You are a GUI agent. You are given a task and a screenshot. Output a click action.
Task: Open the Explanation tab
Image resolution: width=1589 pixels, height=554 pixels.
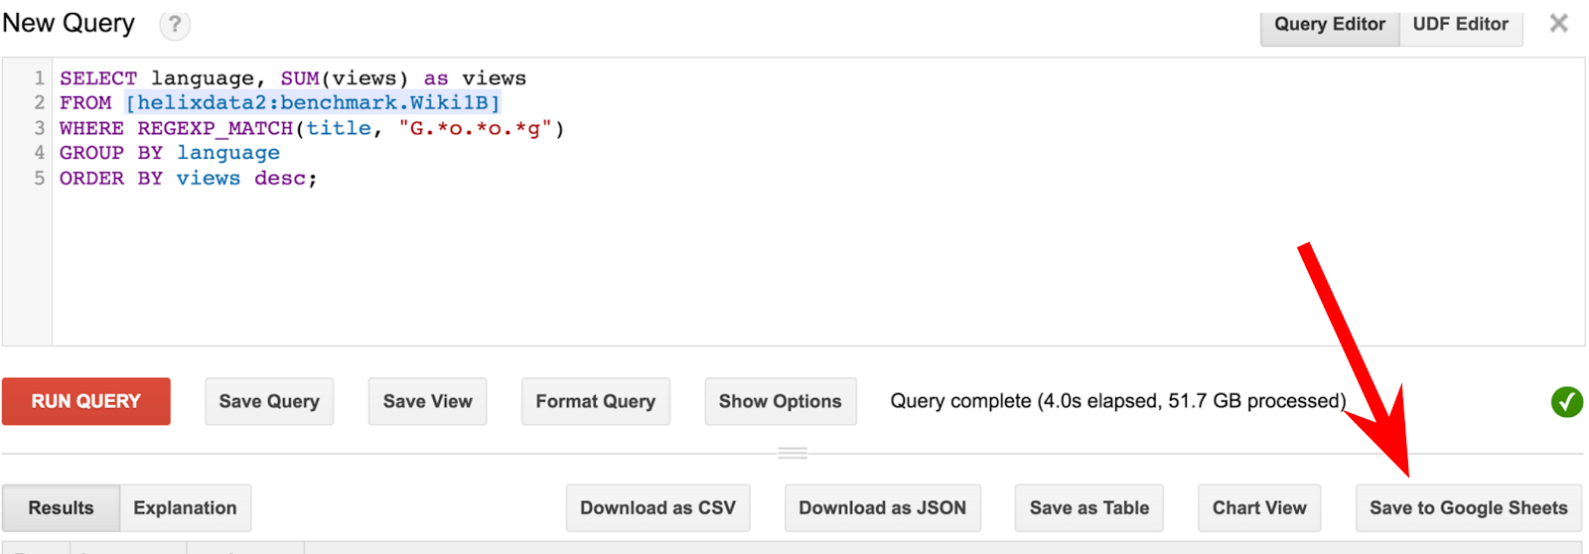(185, 508)
